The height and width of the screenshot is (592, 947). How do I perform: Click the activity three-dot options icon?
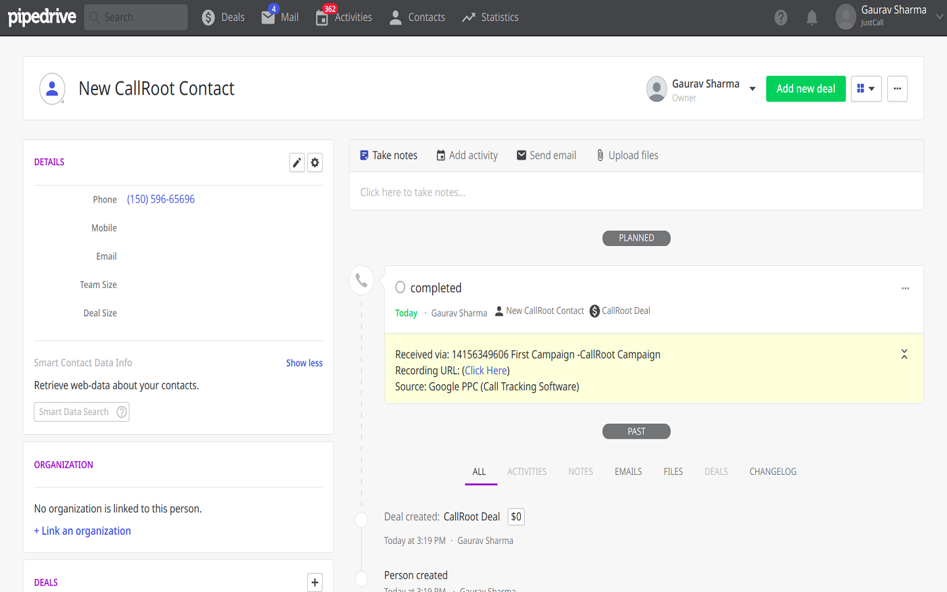[x=905, y=288]
